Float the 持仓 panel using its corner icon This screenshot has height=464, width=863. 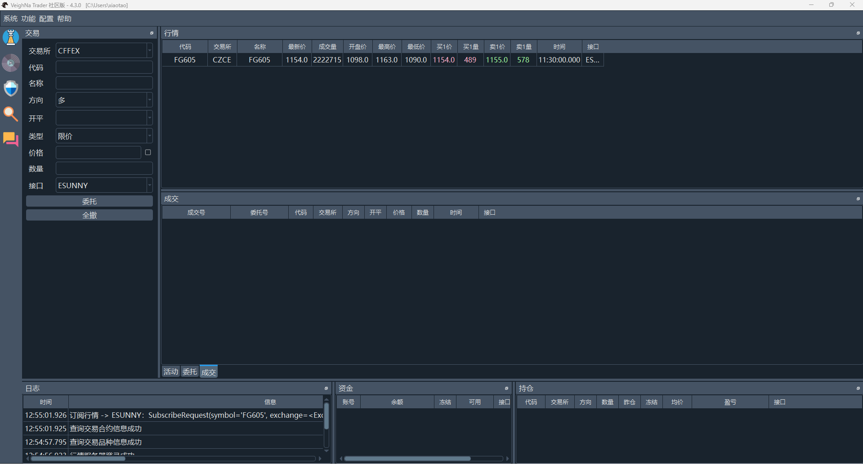[x=858, y=389]
